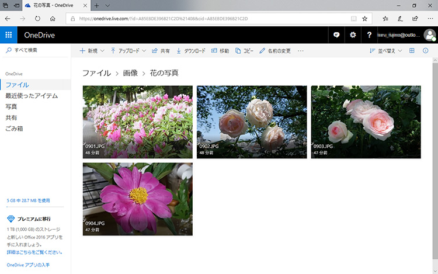This screenshot has height=274, width=438.
Task: Navigate to 画像 in the breadcrumb
Action: pos(130,73)
